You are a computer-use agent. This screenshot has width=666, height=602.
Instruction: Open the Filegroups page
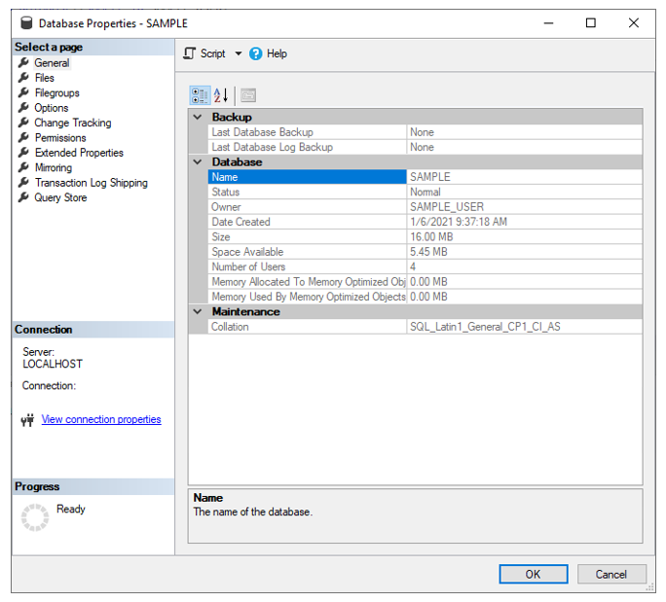click(56, 93)
